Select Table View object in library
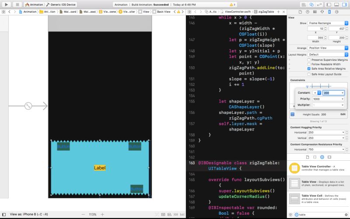 (318, 183)
